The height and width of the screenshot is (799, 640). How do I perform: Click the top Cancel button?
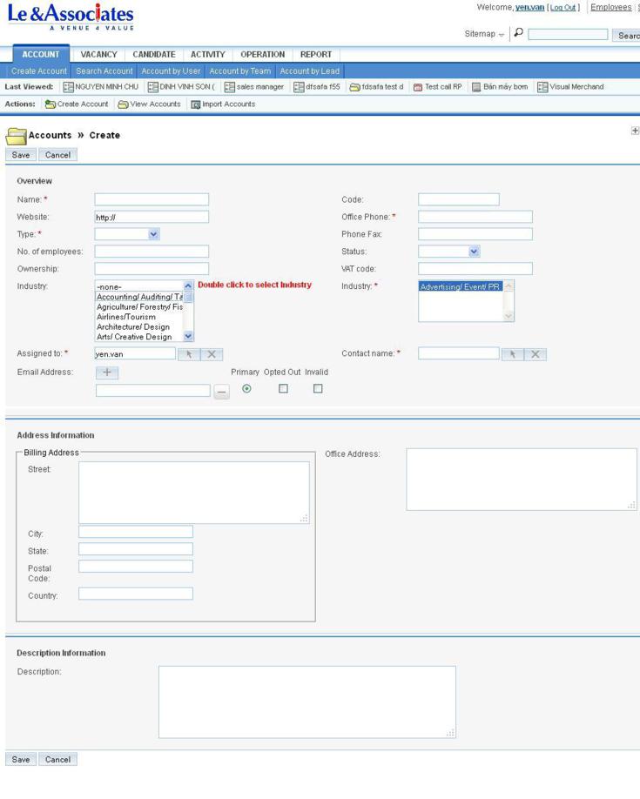57,155
